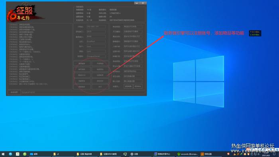The width and height of the screenshot is (279, 157).
Task: Switch to the Navicat accounts taskbar window
Action: [187, 154]
